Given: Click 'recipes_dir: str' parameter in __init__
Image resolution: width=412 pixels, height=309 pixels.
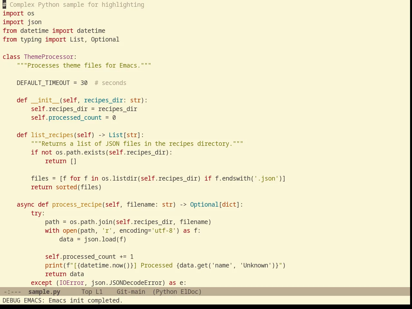Looking at the screenshot, I should pos(112,100).
